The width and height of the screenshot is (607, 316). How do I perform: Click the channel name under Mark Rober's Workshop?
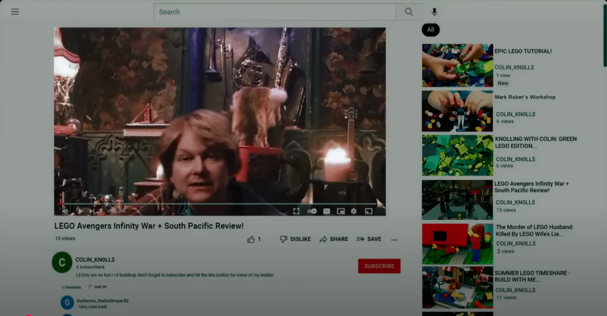point(515,114)
